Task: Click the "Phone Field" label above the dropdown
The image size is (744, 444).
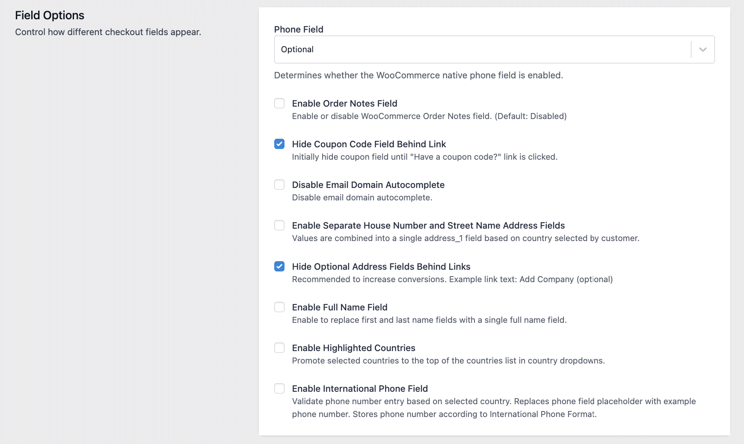Action: click(x=299, y=30)
